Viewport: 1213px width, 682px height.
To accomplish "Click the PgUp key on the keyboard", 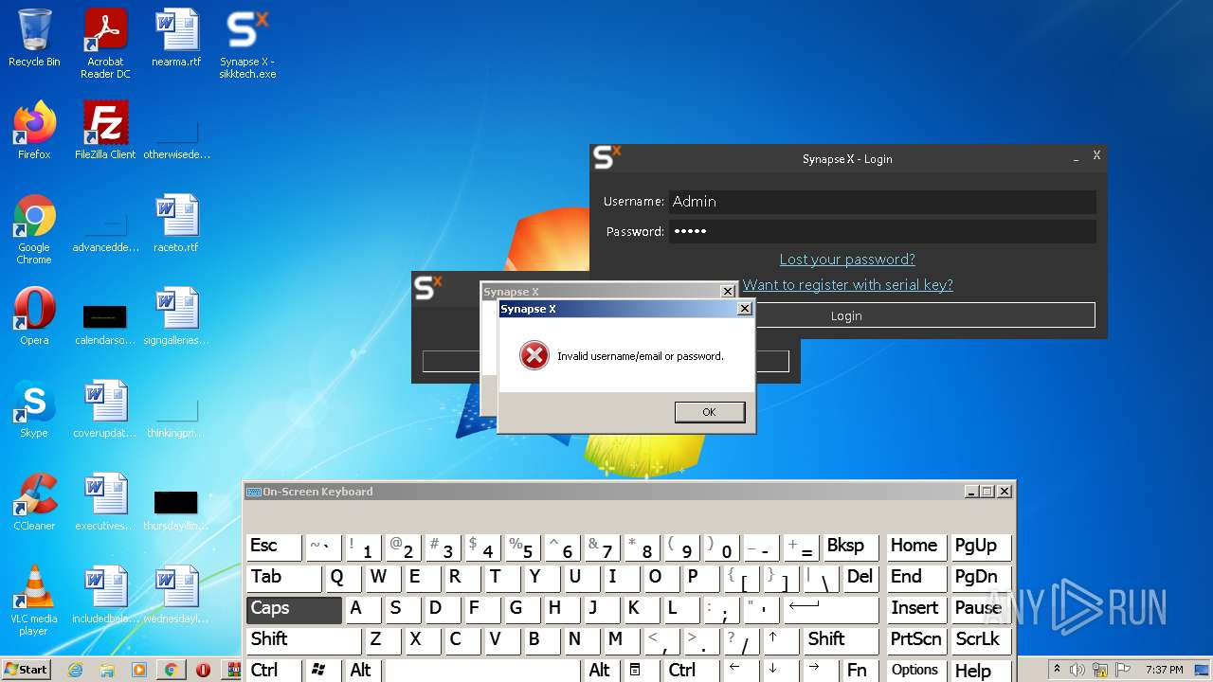I will pyautogui.click(x=982, y=547).
